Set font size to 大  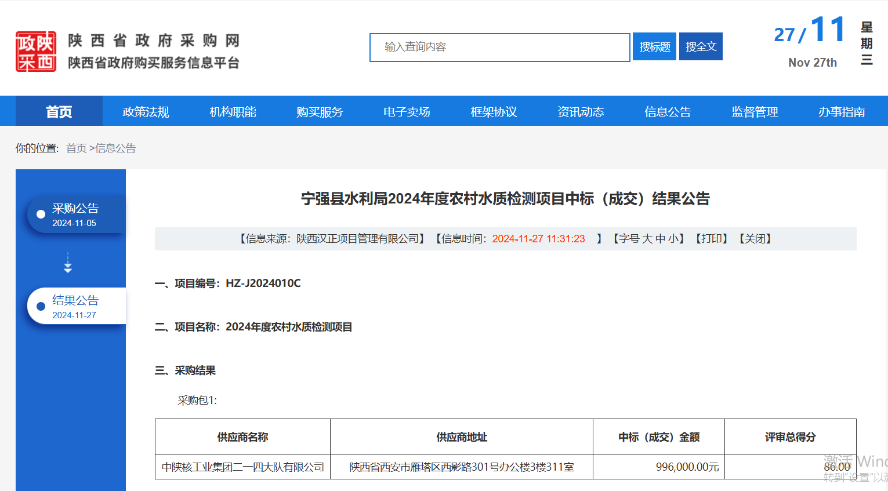[x=647, y=239]
